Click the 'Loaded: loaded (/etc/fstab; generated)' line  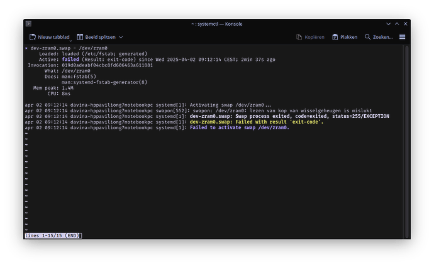tap(93, 54)
